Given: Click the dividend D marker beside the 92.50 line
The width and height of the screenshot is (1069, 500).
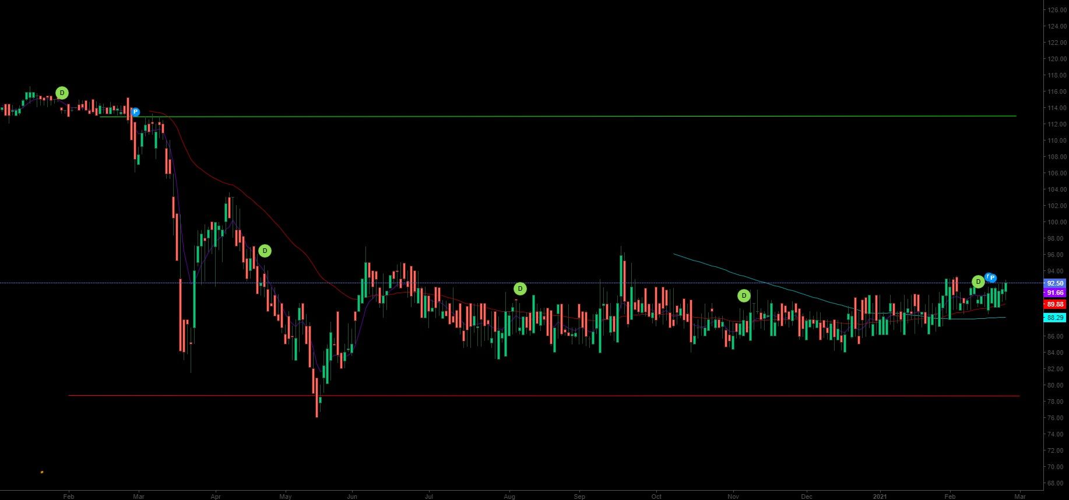Looking at the screenshot, I should click(x=978, y=282).
